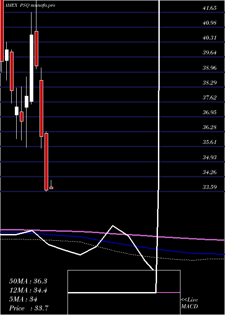This screenshot has height=315, width=225.
Task: Click the 5MA : 34 readout
Action: pos(23,299)
